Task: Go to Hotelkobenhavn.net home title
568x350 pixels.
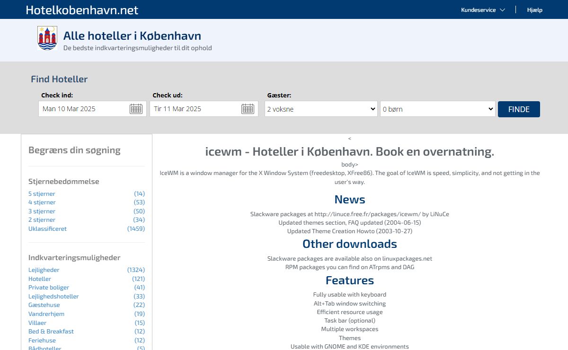Action: (82, 10)
